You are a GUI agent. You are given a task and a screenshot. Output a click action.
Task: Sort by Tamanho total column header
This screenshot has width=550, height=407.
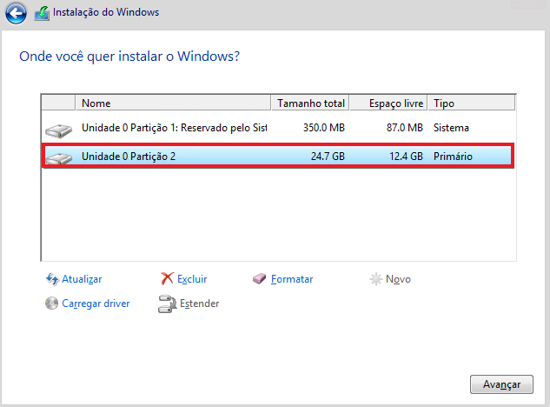pos(310,103)
